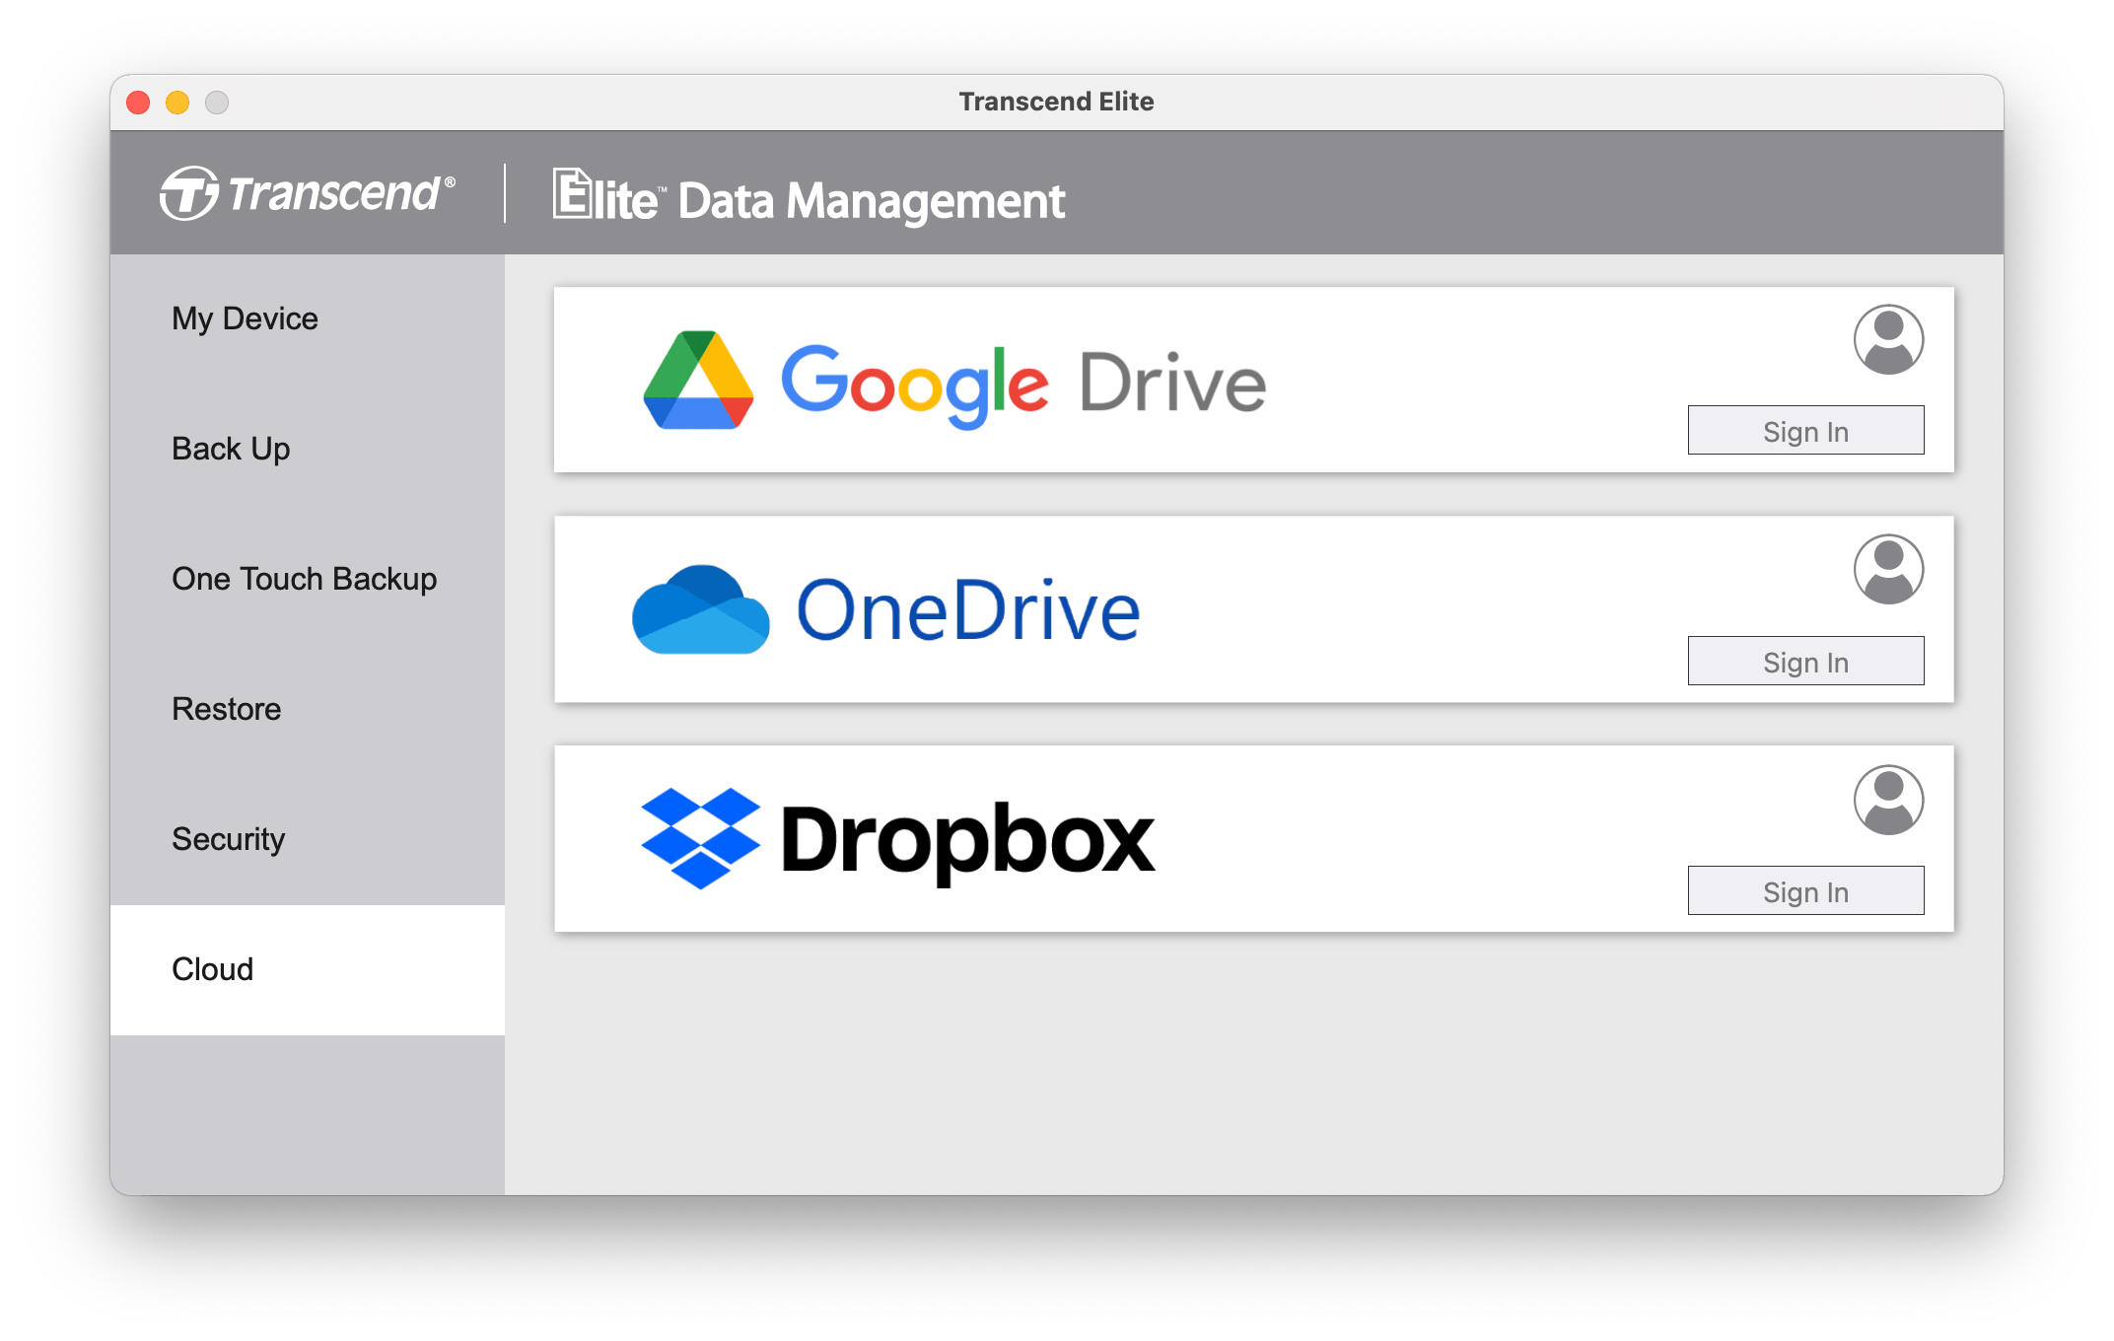Image resolution: width=2114 pixels, height=1341 pixels.
Task: Click the OneDrive cloud logo
Action: tap(700, 609)
